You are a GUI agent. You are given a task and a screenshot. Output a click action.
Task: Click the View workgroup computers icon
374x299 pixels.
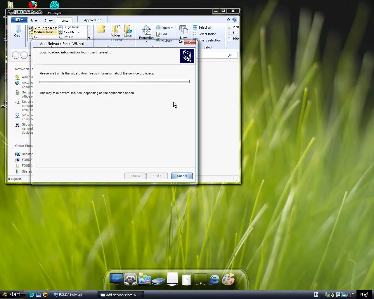click(18, 115)
